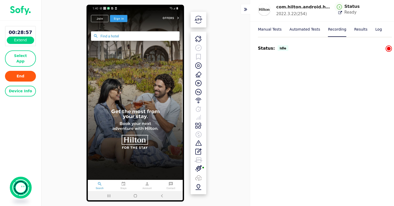The width and height of the screenshot is (394, 206).
Task: Tap Join in the Hilton app
Action: [100, 19]
